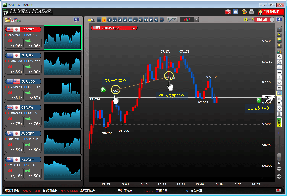The image size is (287, 196).
Task: Toggle the Bid all trade switch
Action: tap(264, 20)
